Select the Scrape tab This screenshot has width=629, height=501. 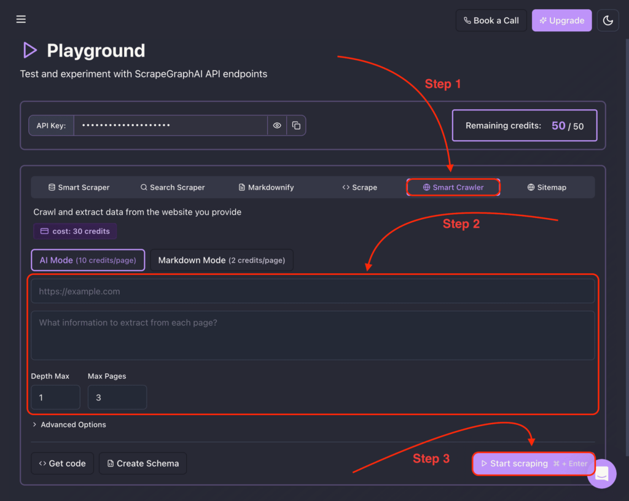359,187
